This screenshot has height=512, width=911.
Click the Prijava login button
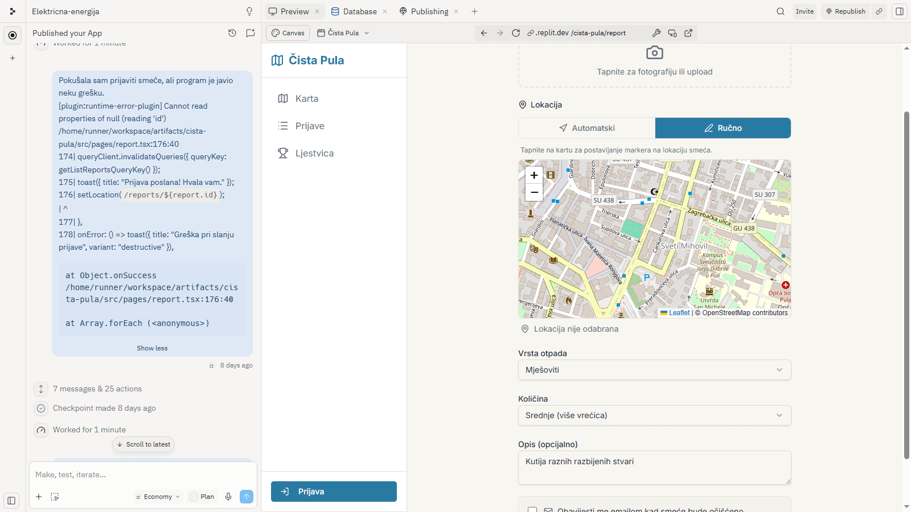point(334,492)
